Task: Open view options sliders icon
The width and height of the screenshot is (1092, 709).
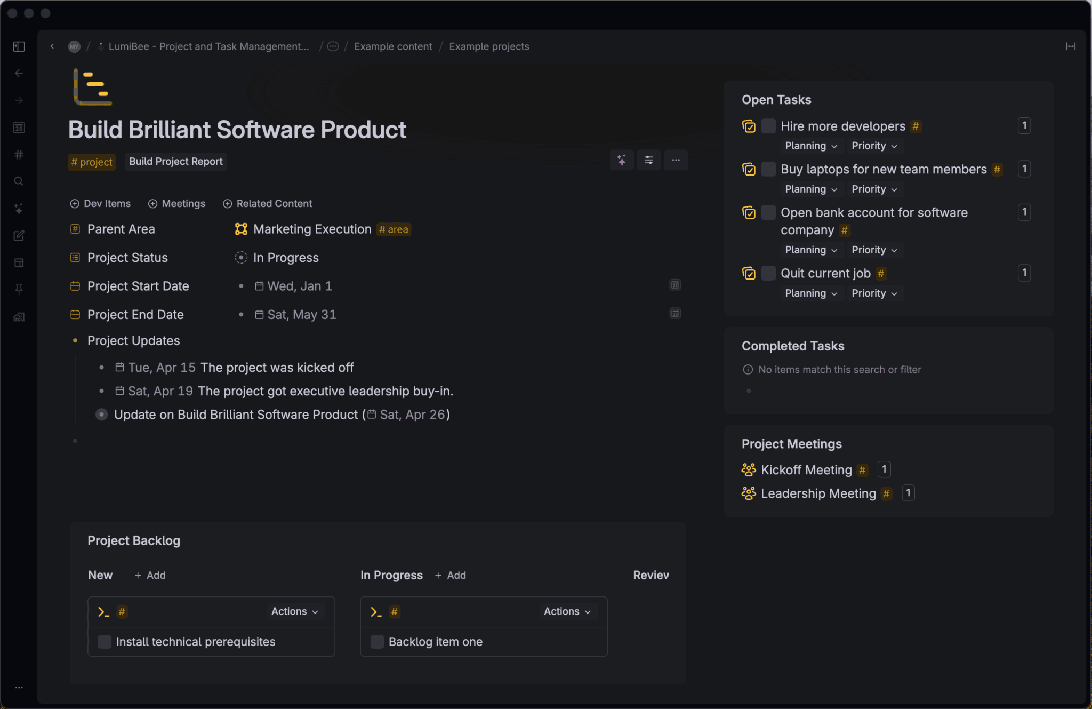Action: coord(648,160)
